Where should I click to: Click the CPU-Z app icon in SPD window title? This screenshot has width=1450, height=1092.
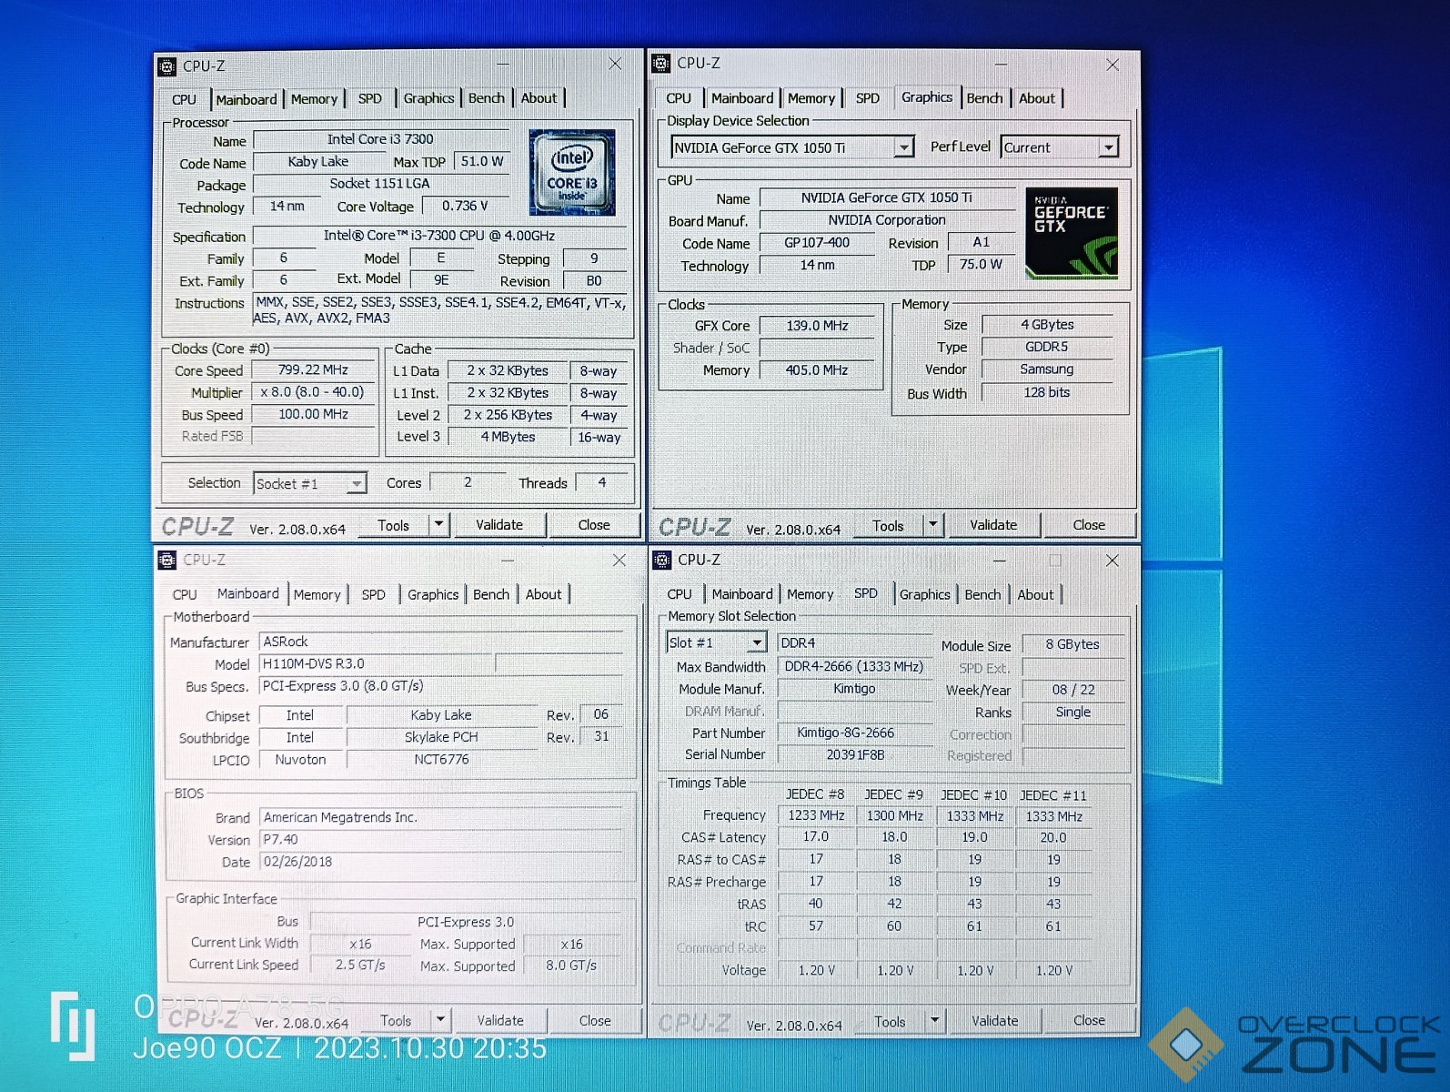(x=662, y=560)
